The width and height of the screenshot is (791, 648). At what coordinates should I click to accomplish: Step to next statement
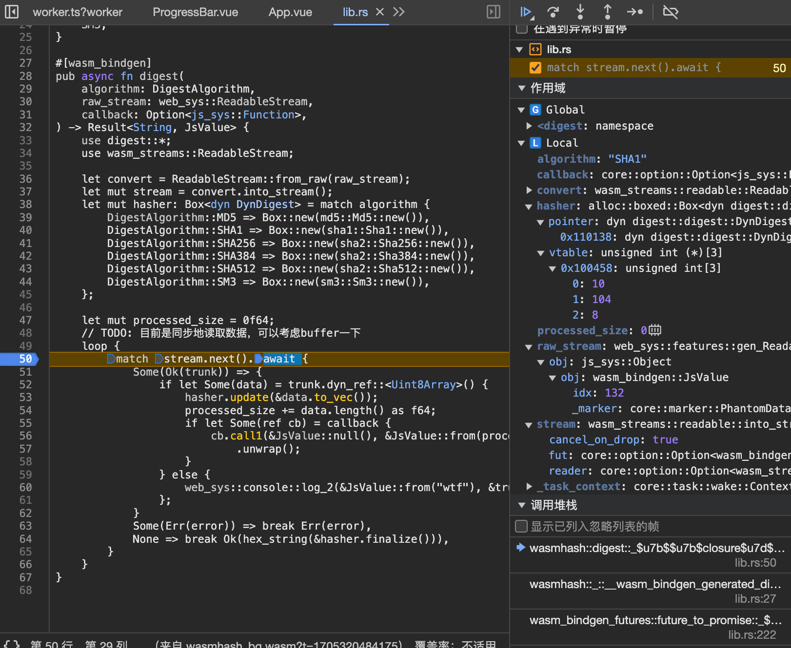click(635, 12)
